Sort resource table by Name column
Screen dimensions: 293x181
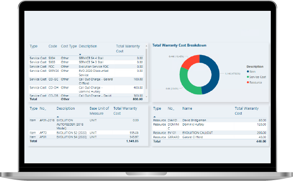click(187, 108)
